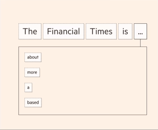Open the "..." next-word box
The height and width of the screenshot is (130, 158).
pyautogui.click(x=140, y=31)
